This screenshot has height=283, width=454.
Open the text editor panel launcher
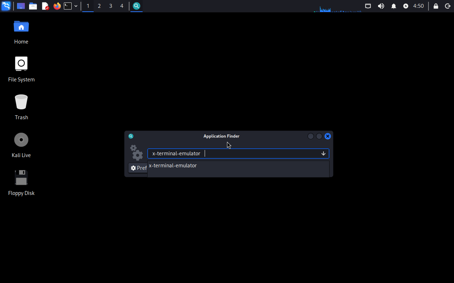point(45,6)
